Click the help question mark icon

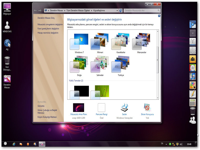tap(159, 16)
